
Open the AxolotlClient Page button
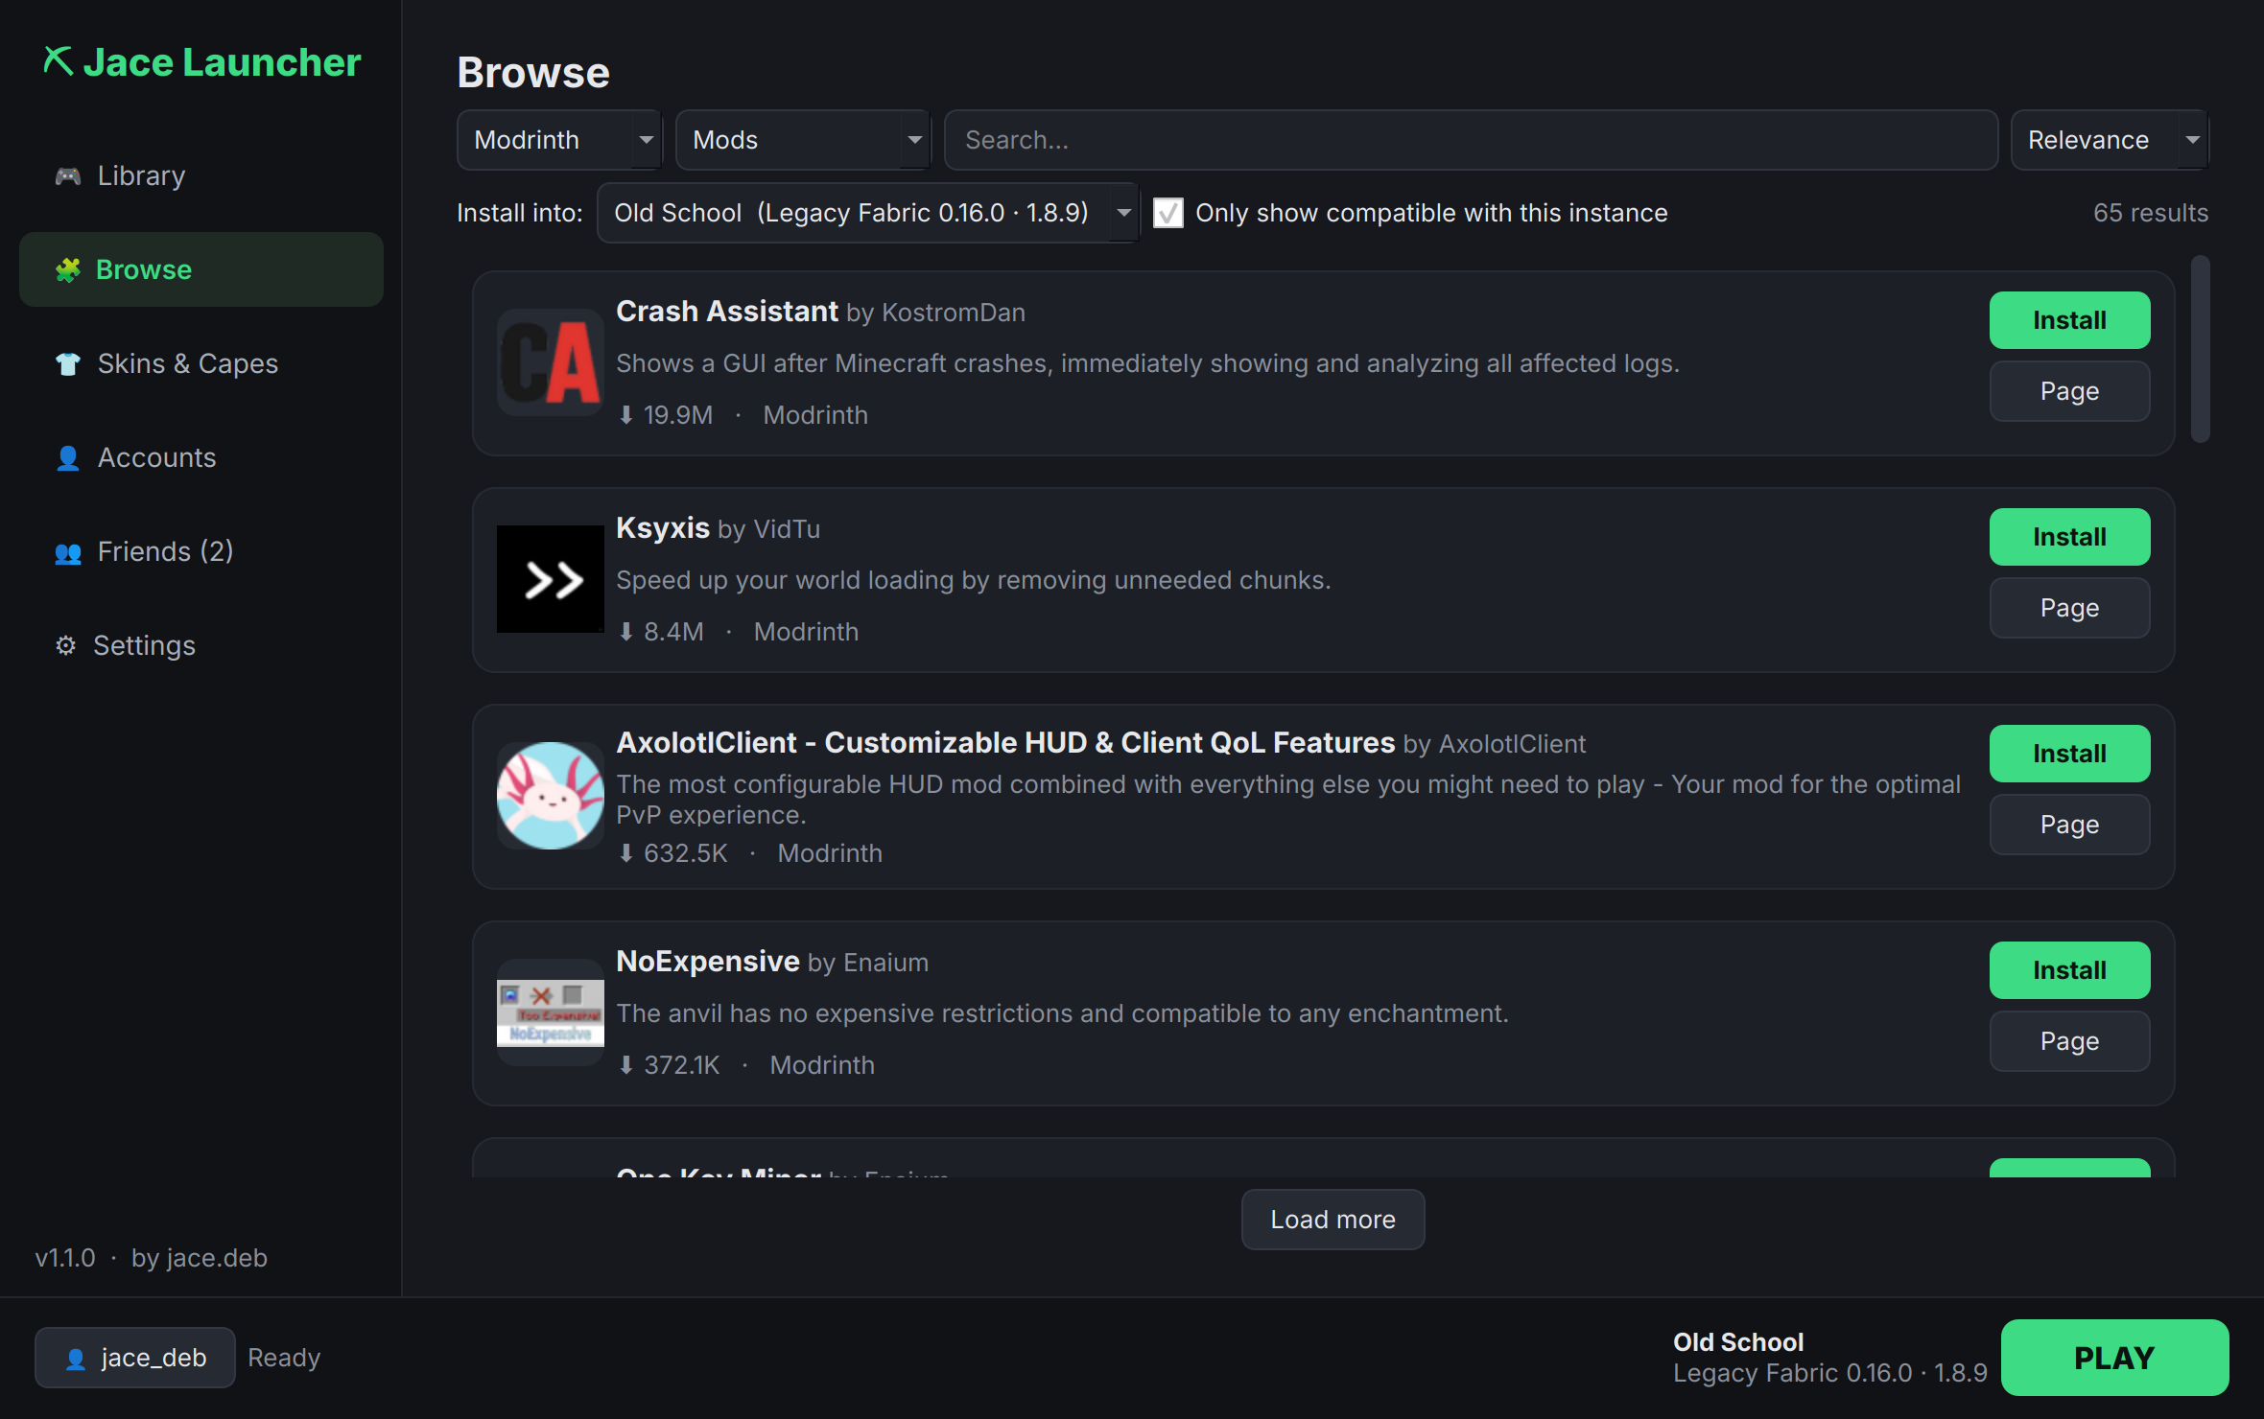pos(2069,825)
